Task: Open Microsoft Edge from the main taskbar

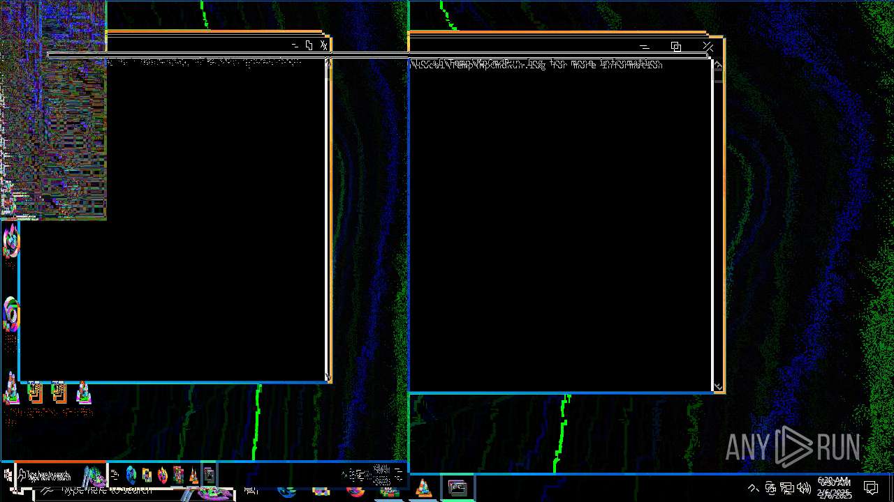Action: [287, 491]
